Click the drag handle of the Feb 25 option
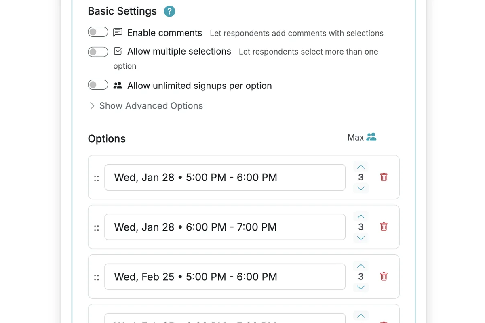Viewport: 485px width, 323px height. click(96, 277)
